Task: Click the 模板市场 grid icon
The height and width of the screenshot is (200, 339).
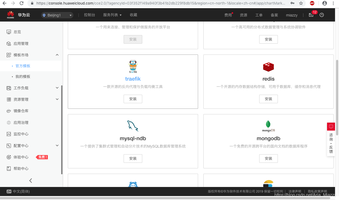Action: [9, 55]
